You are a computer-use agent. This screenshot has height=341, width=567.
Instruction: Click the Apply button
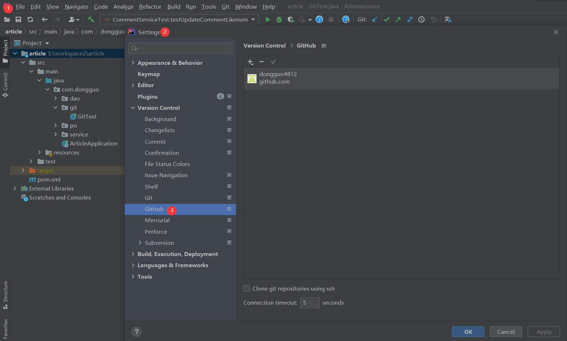click(544, 332)
